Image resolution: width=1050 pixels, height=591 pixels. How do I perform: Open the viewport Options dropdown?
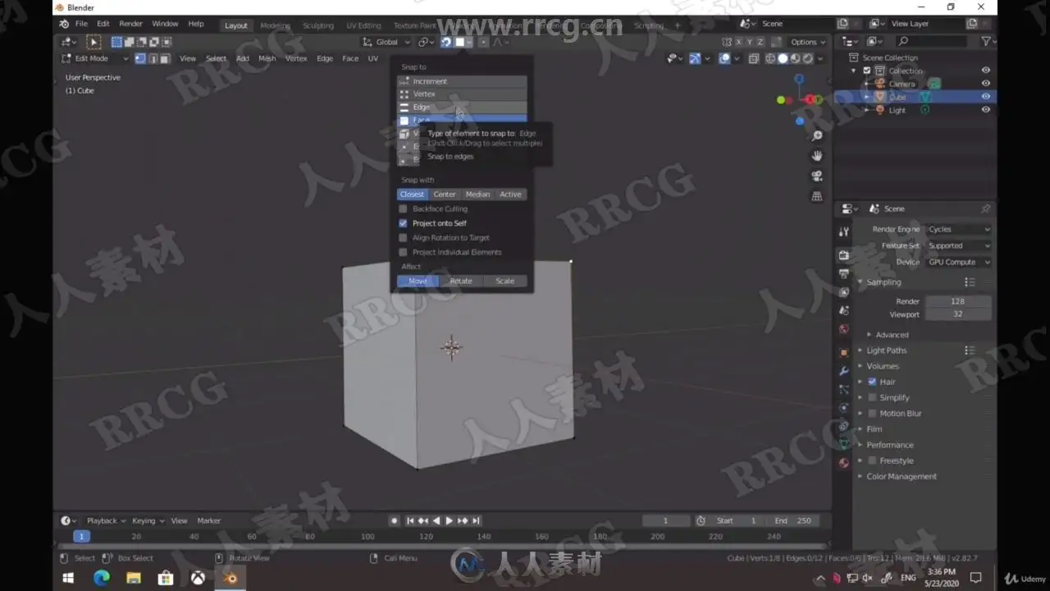coord(807,42)
